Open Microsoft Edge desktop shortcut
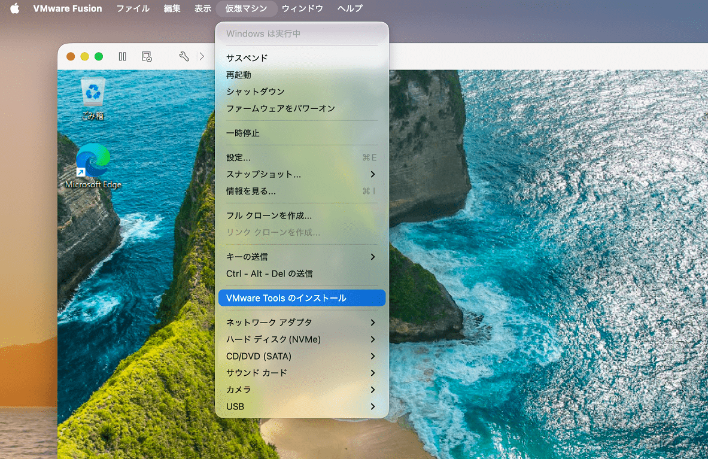This screenshot has width=708, height=459. tap(93, 166)
